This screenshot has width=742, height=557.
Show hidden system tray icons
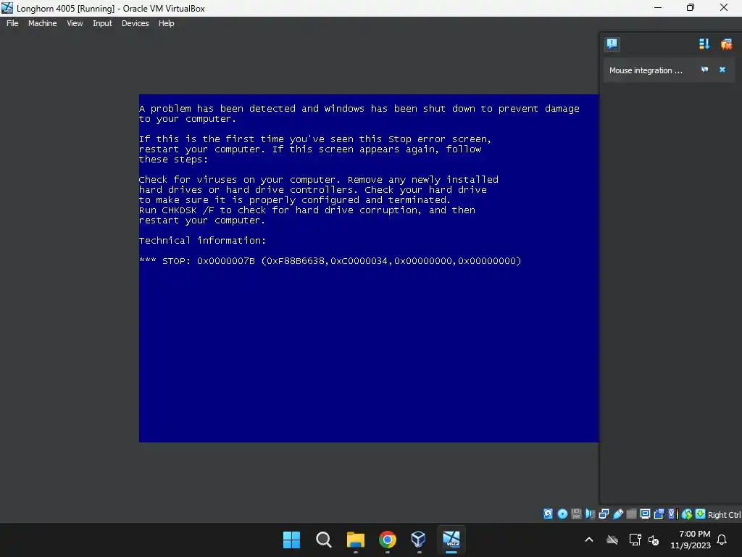tap(588, 540)
